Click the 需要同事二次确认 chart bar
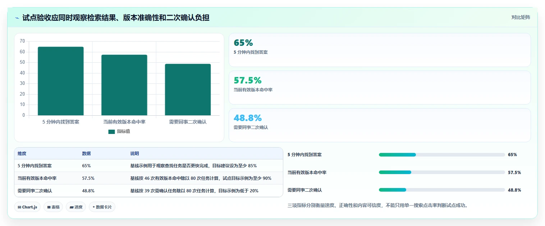 (188, 90)
